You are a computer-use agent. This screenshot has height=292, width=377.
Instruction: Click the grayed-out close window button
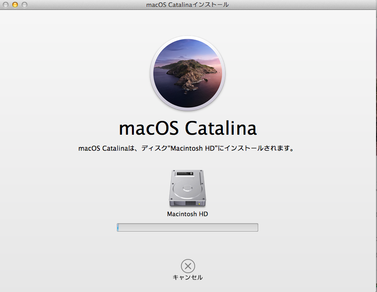click(x=6, y=5)
